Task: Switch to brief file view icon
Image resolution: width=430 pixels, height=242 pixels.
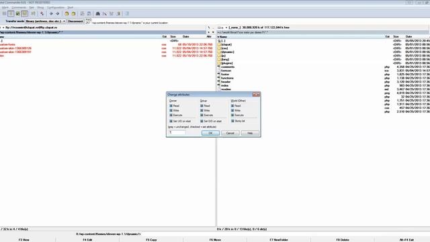Action: tap(11, 13)
